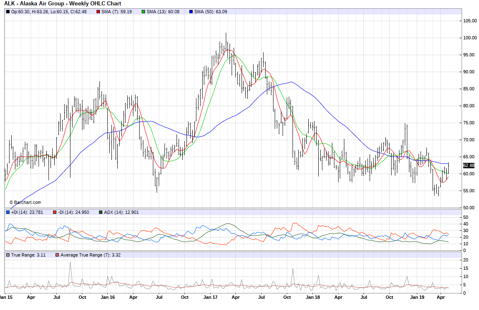479x310 pixels.
Task: Click the blue +DI (14) legend square
Action: [x=8, y=212]
